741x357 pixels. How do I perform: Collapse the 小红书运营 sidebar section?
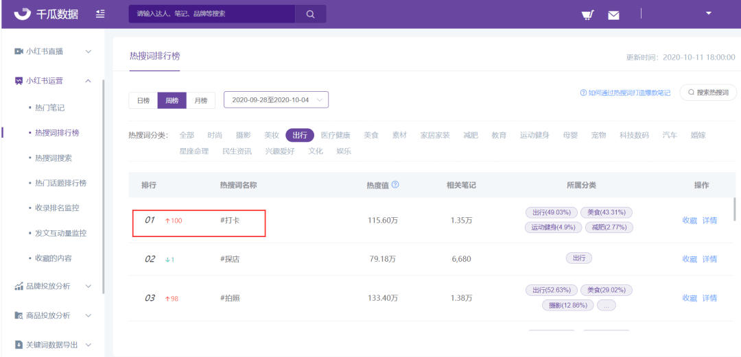pos(88,81)
